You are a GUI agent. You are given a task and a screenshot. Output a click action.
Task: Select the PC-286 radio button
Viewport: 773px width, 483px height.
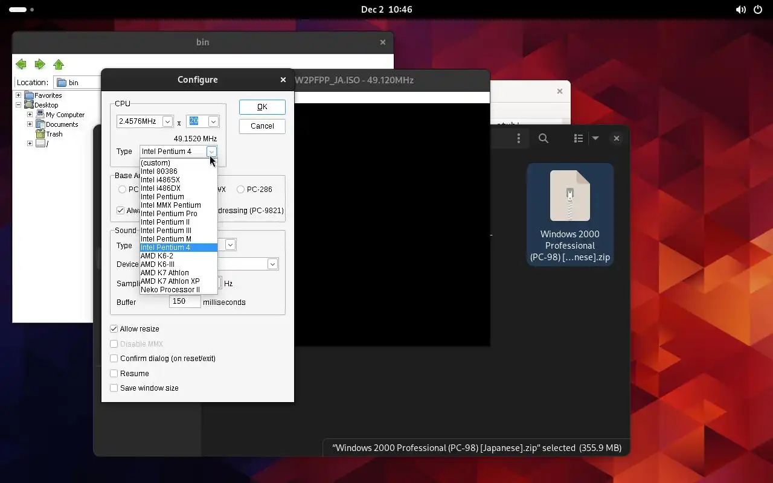[x=240, y=190]
